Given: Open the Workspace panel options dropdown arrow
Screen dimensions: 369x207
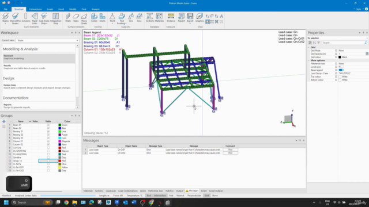Looking at the screenshot, I should (71, 33).
